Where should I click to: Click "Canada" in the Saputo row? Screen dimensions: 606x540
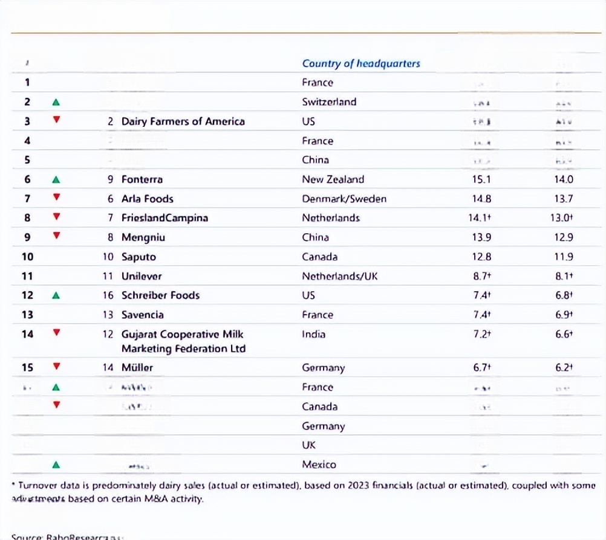(x=319, y=257)
